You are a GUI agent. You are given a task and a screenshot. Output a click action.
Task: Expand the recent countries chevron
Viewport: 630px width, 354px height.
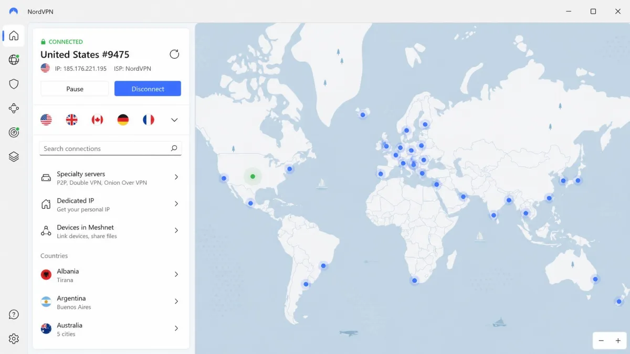174,120
